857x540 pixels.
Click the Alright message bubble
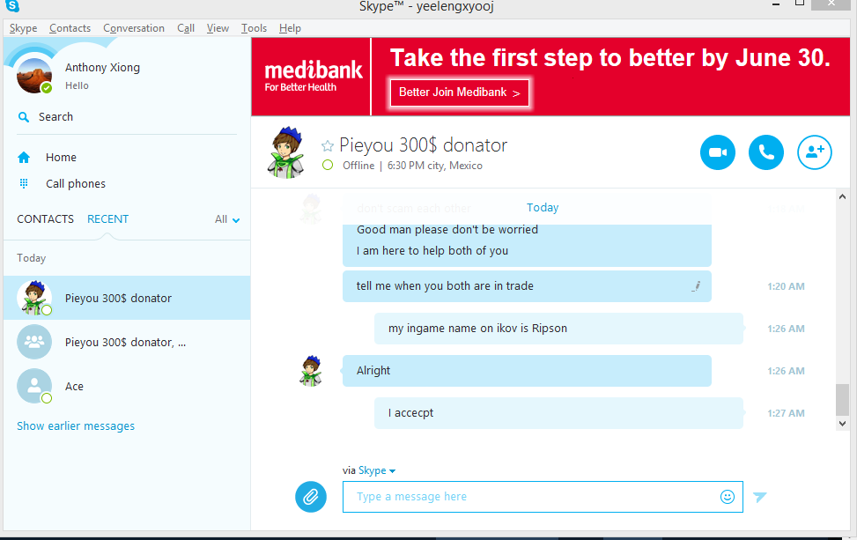point(527,371)
